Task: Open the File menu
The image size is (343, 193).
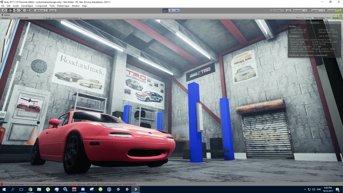Action: coord(3,6)
